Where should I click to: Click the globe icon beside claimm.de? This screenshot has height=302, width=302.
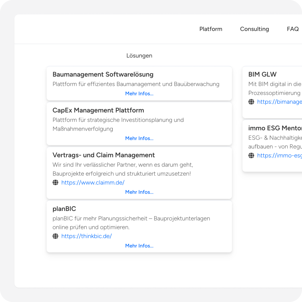[55, 183]
